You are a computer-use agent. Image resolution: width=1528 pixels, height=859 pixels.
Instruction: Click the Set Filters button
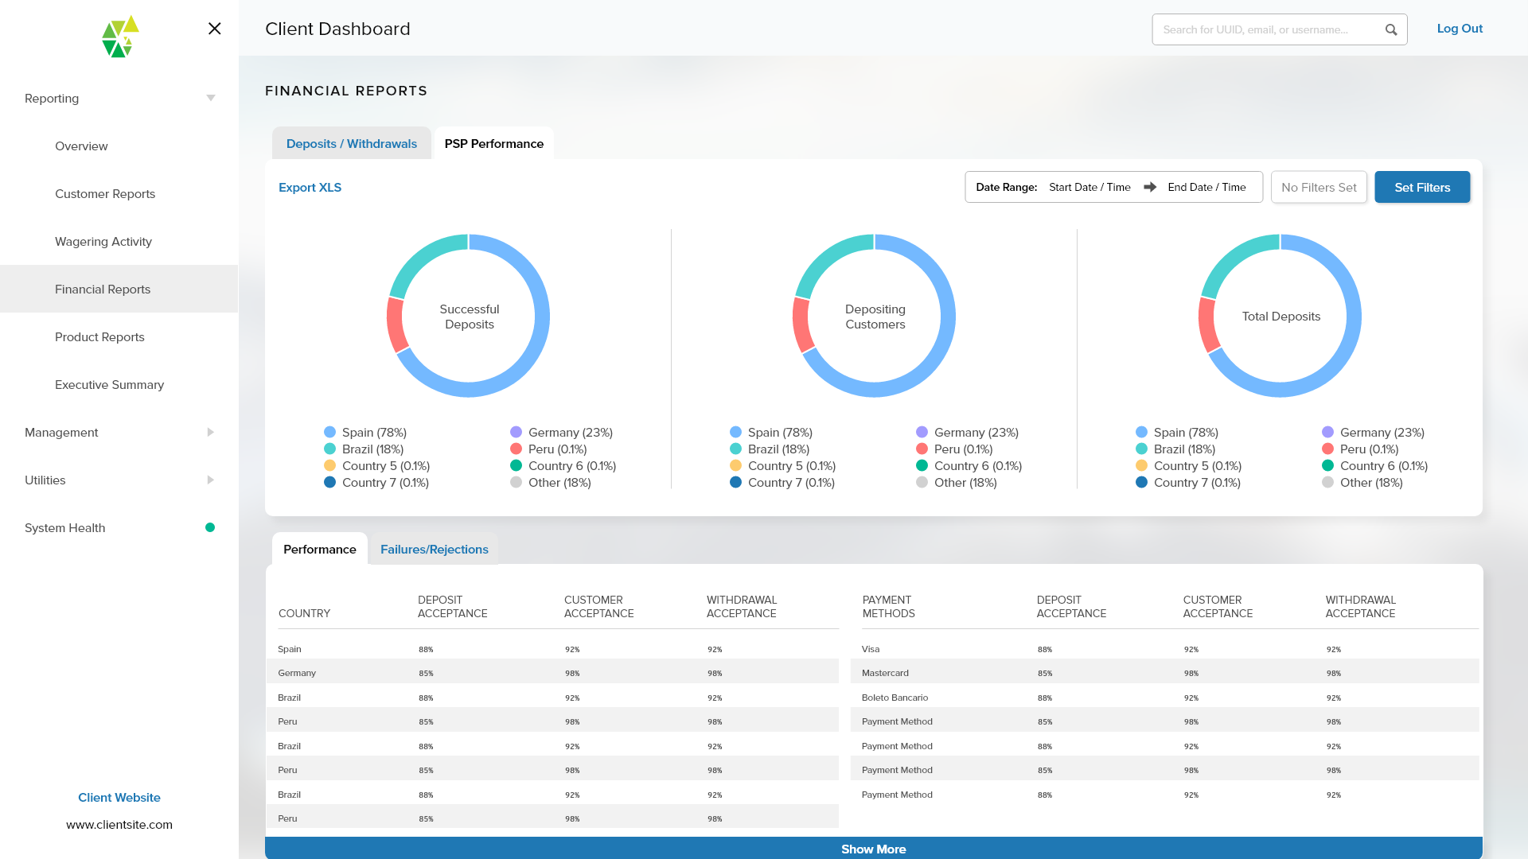(x=1422, y=187)
